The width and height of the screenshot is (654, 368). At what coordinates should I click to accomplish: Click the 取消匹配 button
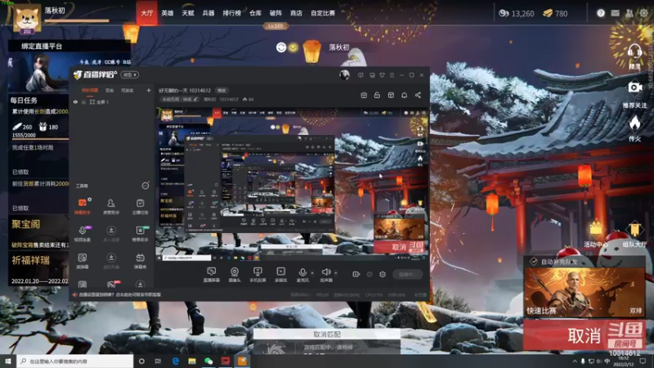(326, 334)
